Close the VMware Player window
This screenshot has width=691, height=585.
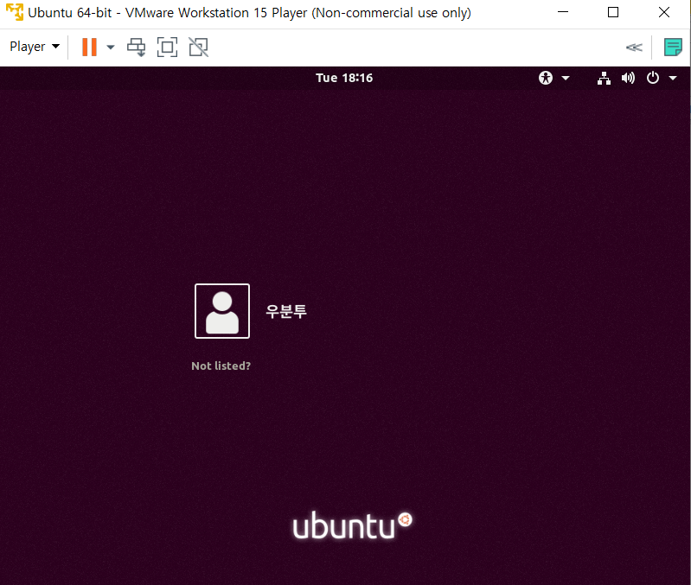[x=664, y=12]
